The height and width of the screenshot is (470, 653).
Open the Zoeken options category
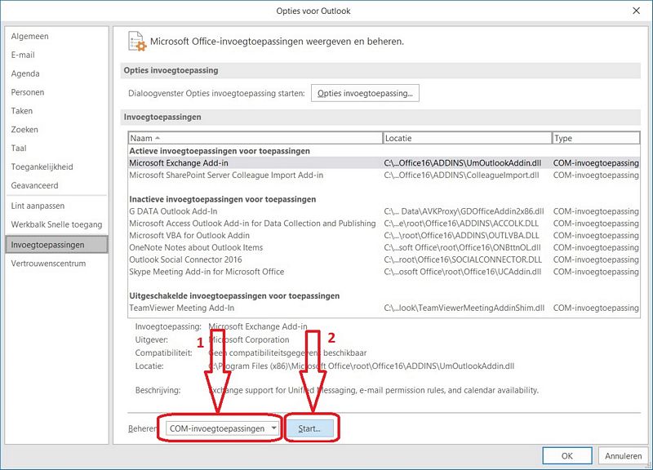coord(24,130)
